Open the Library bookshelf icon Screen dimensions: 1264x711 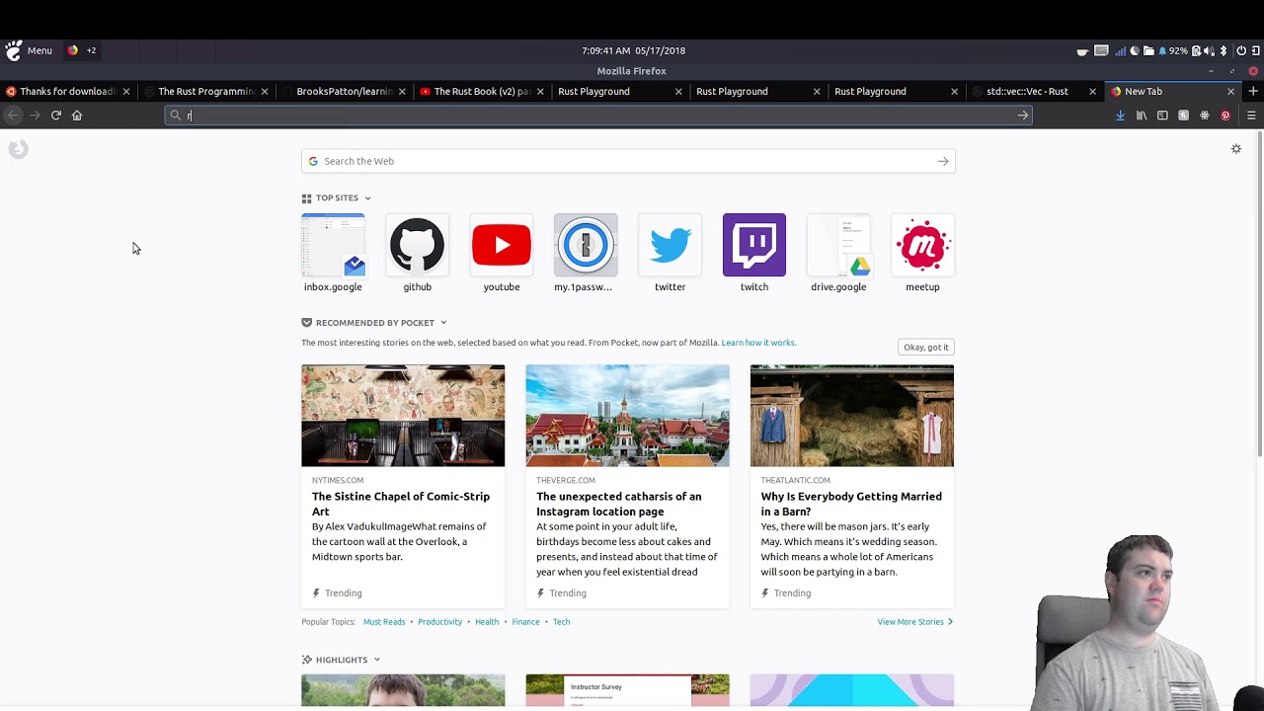1142,116
